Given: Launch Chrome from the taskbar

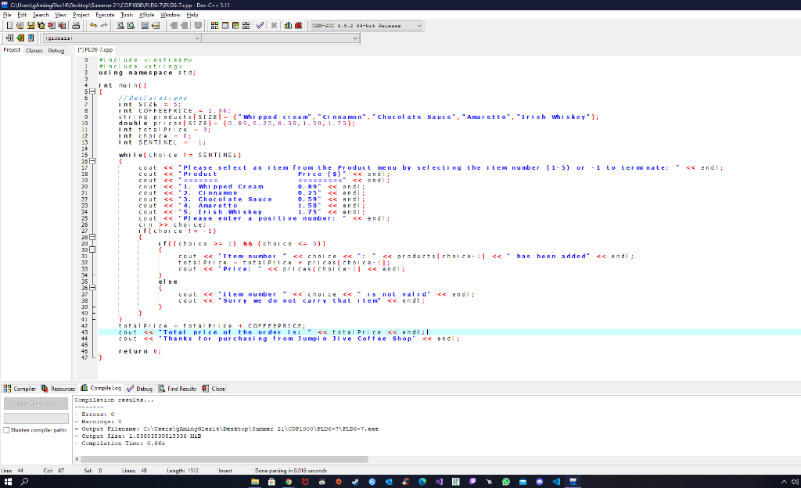Looking at the screenshot, I should tap(289, 482).
